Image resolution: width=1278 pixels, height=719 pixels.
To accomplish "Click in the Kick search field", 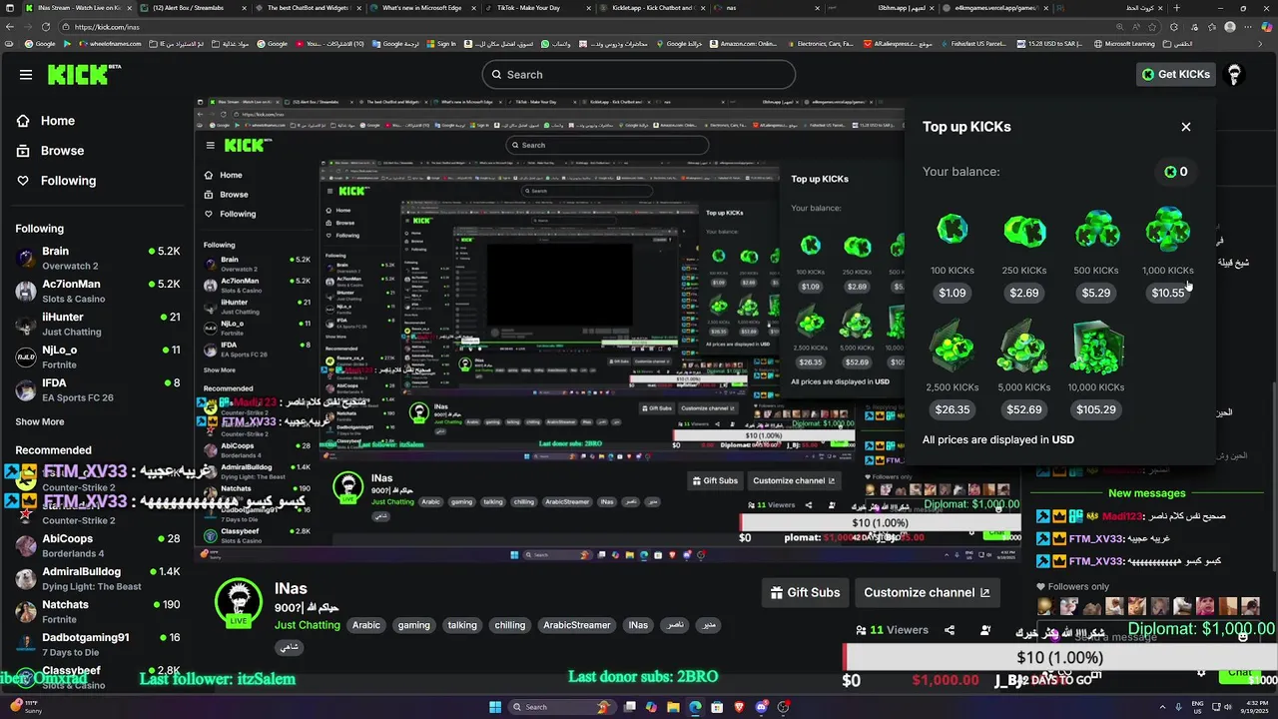I will 639,74.
